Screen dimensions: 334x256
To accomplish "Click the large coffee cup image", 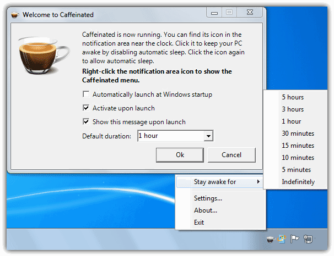I will click(44, 55).
